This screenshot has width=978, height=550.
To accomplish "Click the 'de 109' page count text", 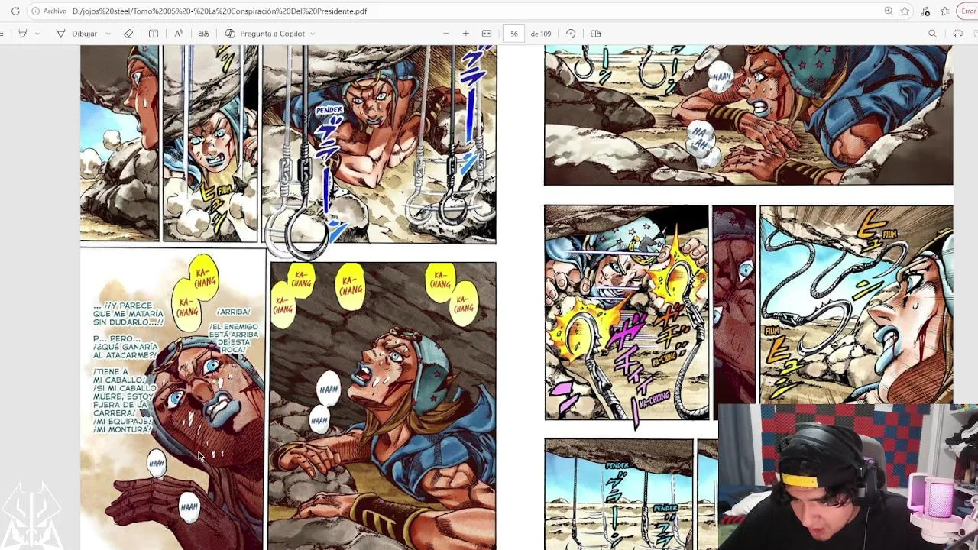I will click(541, 34).
